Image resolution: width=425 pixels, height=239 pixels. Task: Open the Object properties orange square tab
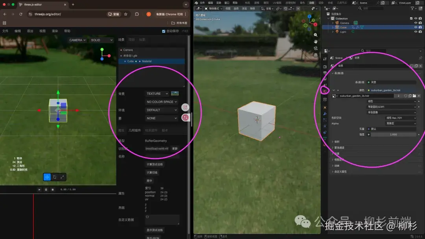325,107
